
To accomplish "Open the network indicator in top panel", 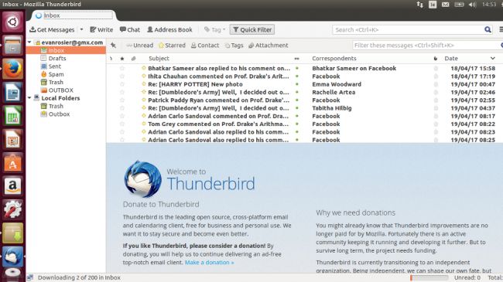I will click(419, 5).
